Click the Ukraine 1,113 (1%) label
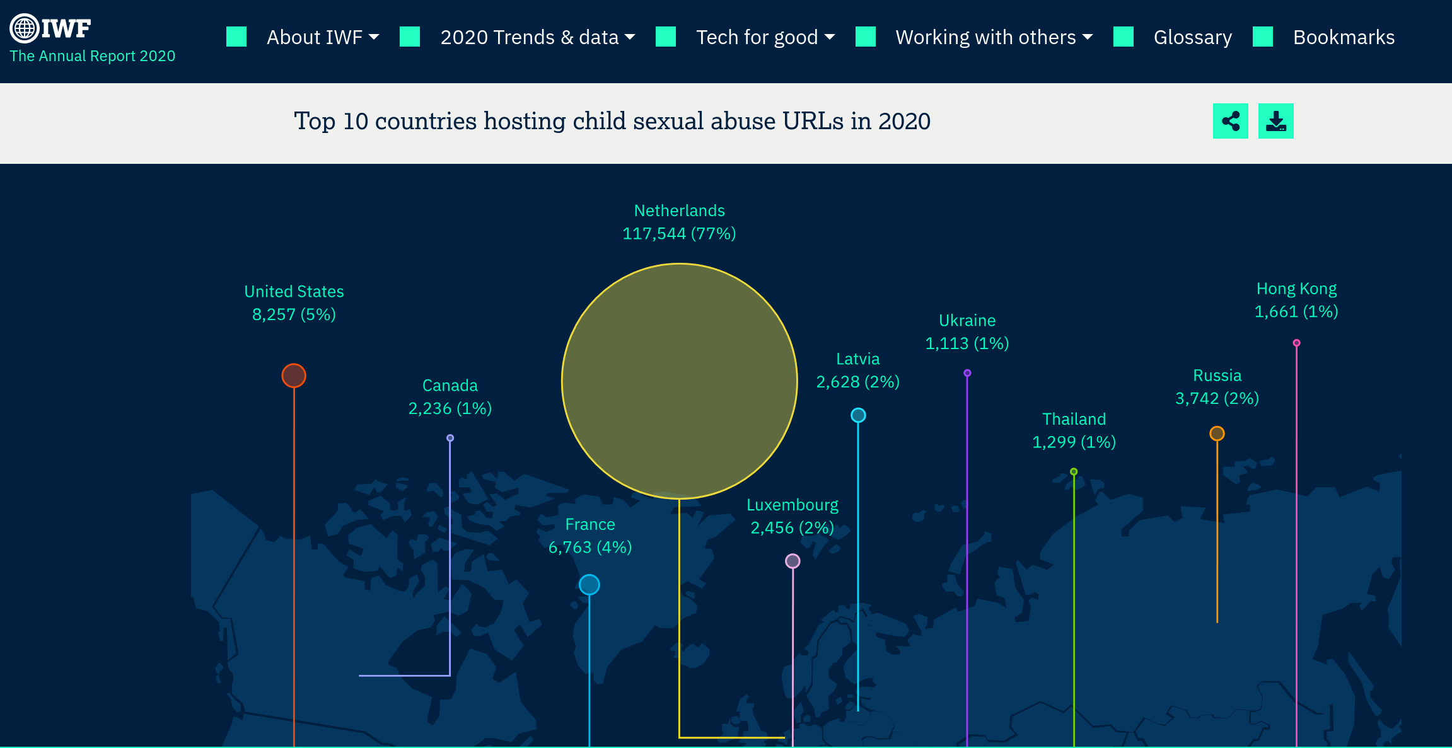This screenshot has height=748, width=1452. tap(967, 331)
